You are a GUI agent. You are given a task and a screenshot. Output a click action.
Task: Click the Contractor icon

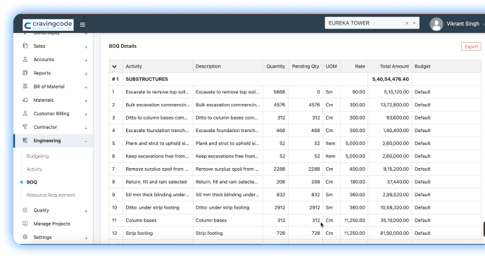25,127
